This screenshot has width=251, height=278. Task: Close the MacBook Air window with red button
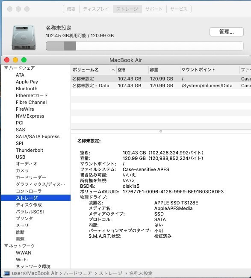tap(7, 60)
